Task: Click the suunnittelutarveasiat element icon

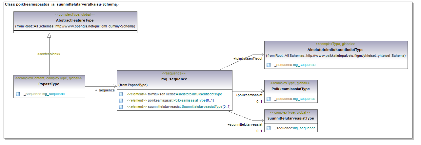Action: 121,106
